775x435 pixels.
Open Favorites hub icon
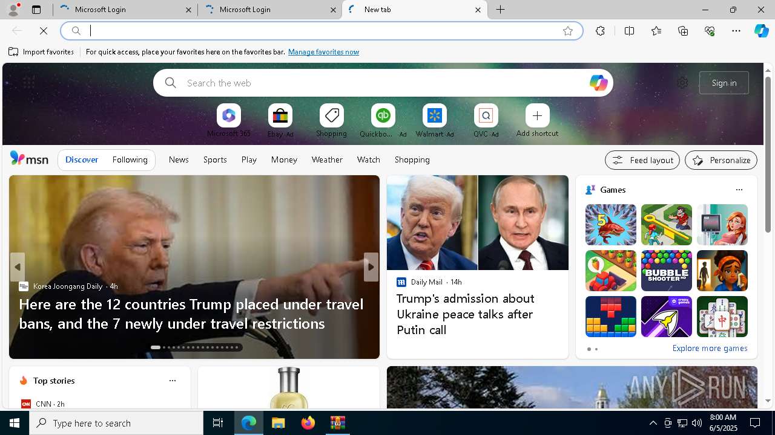click(x=656, y=31)
